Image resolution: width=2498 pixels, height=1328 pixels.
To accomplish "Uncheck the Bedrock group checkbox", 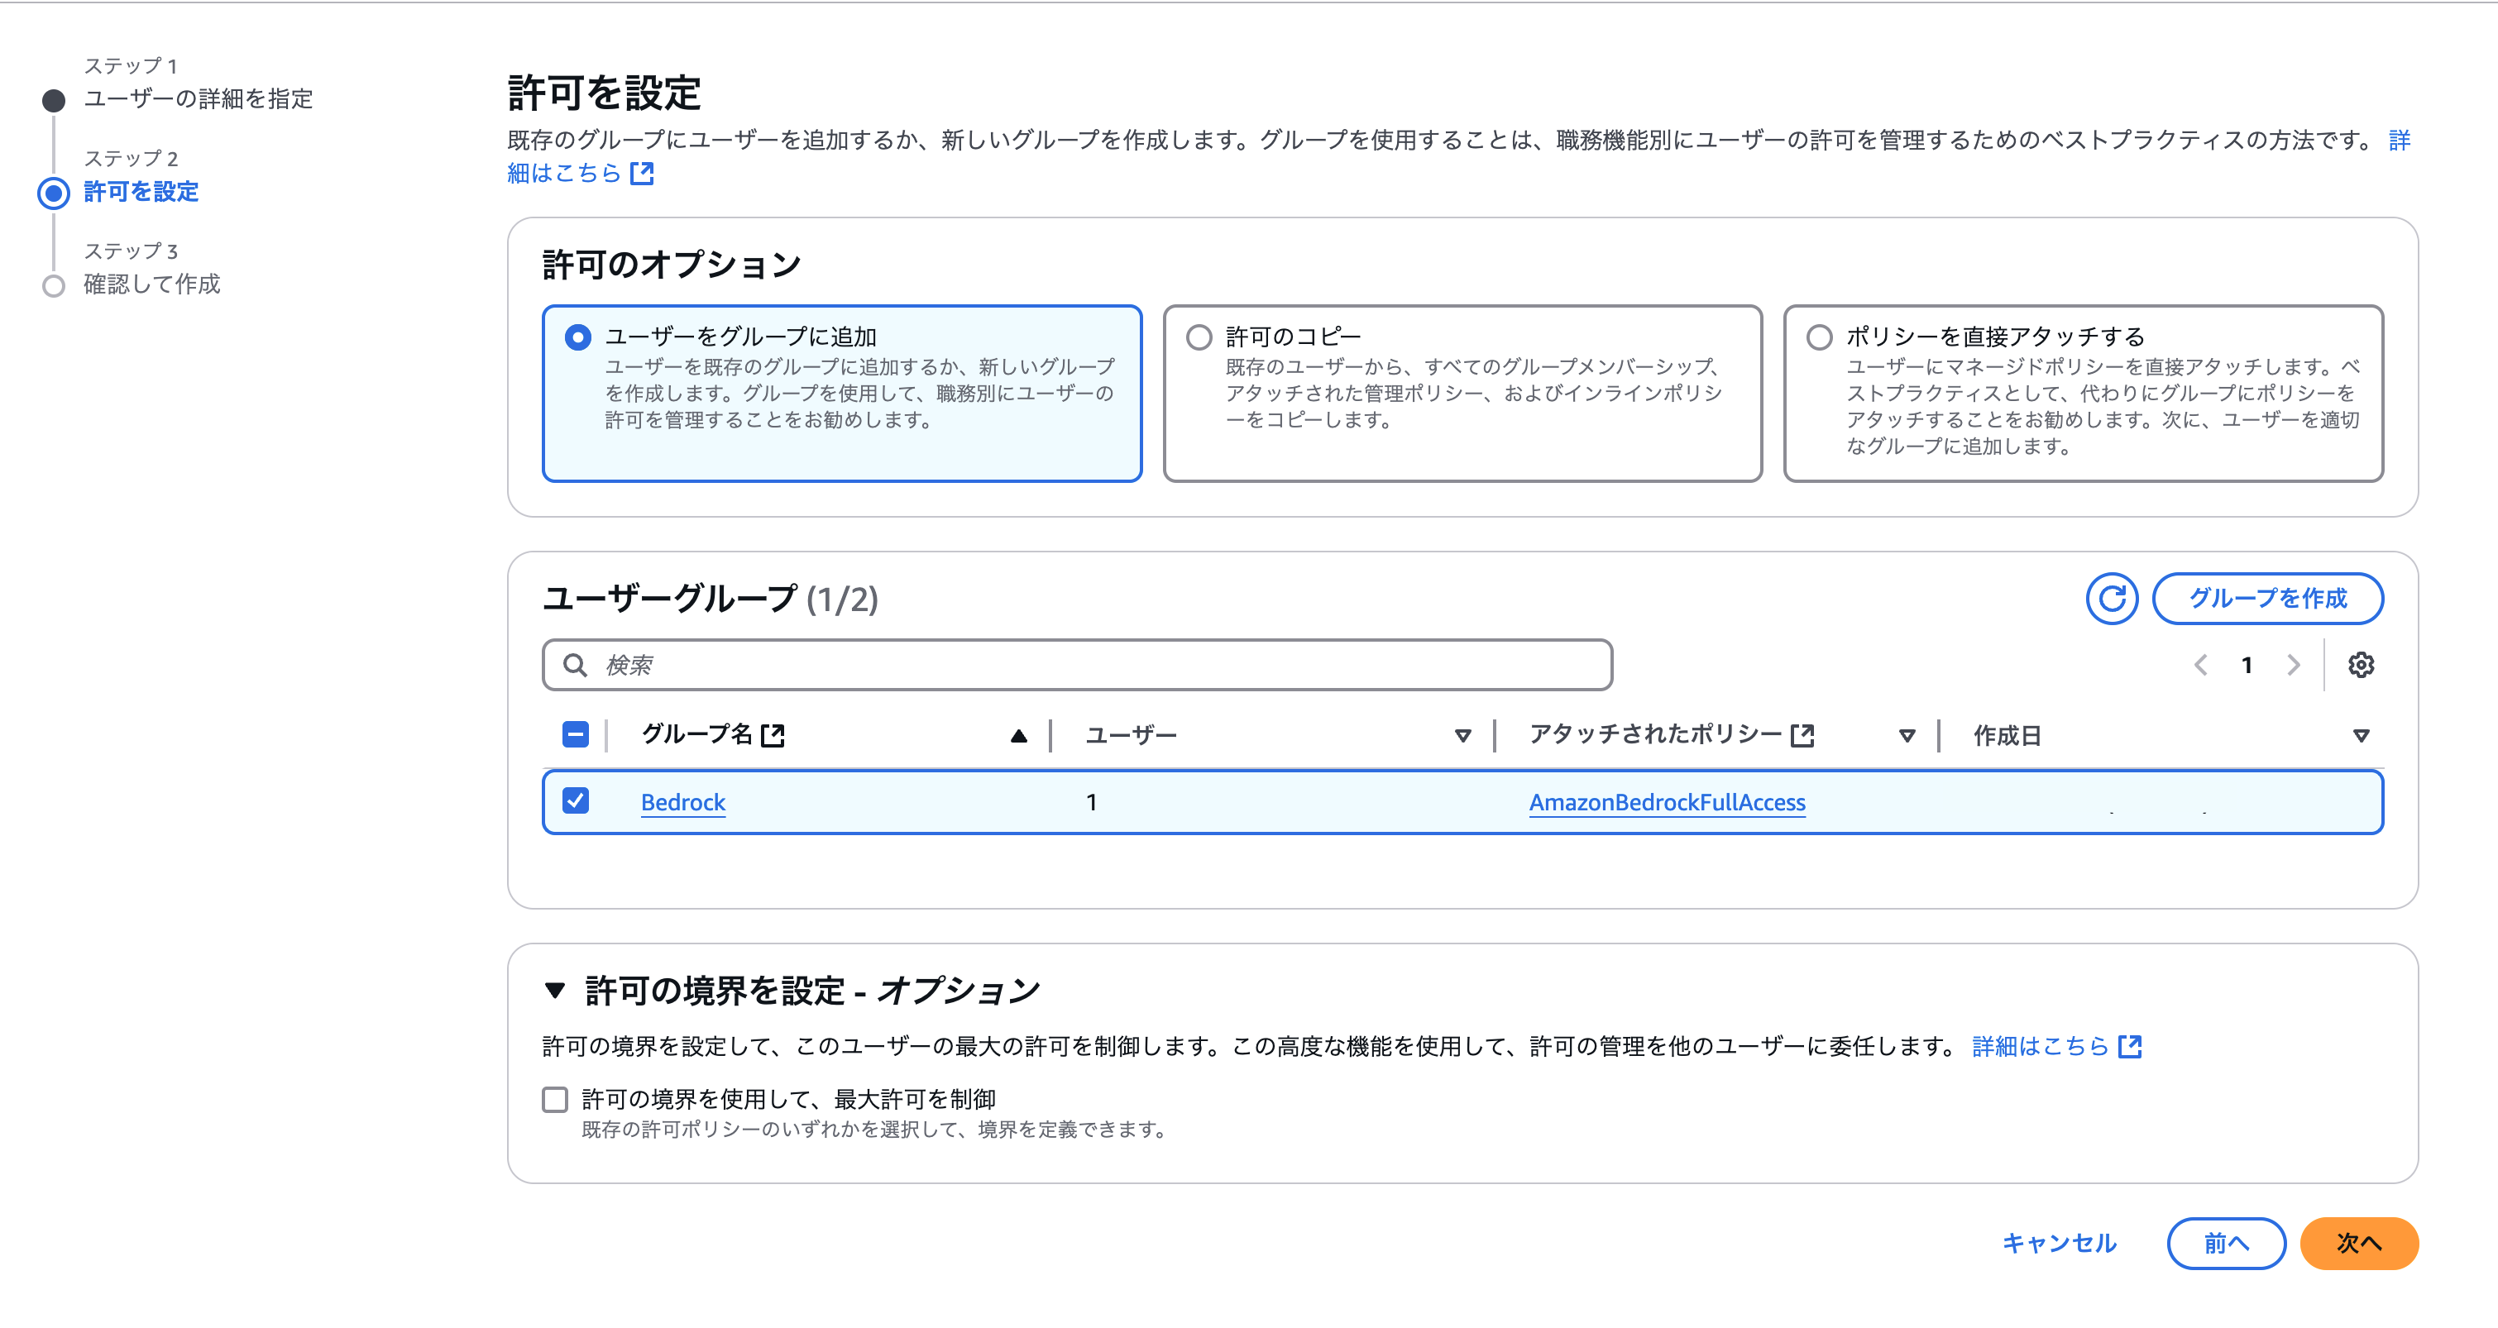I will (x=576, y=800).
